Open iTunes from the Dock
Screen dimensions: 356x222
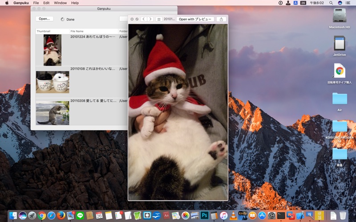pos(224,215)
